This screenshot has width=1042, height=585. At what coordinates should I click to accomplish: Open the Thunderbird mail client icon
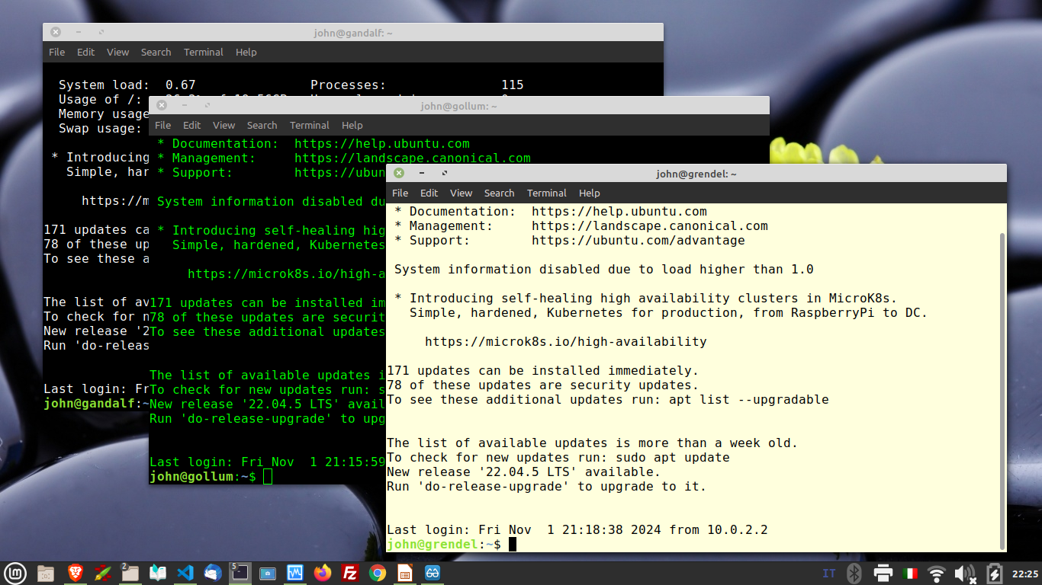tap(213, 573)
